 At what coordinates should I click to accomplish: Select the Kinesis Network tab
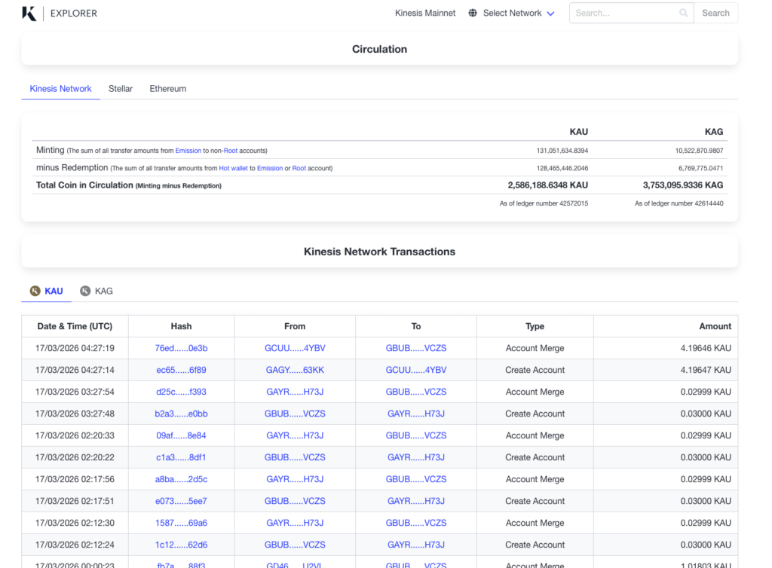(60, 89)
